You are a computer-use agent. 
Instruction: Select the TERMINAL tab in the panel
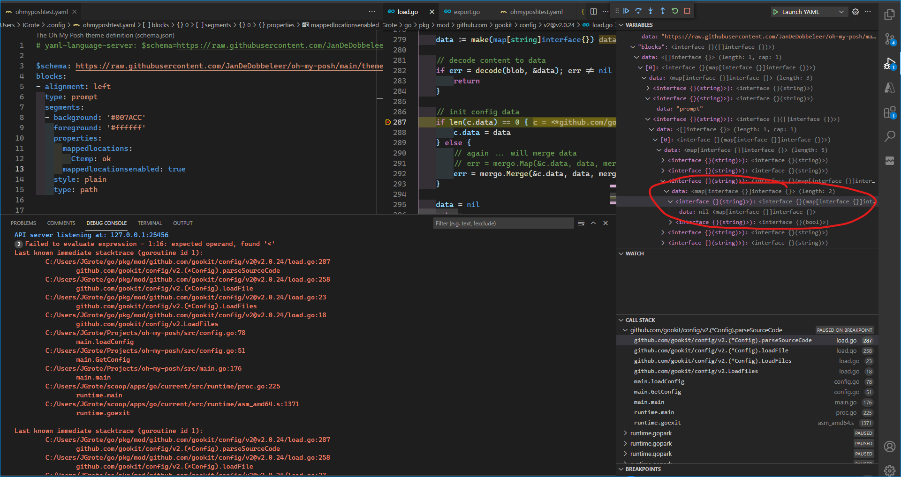tap(150, 223)
